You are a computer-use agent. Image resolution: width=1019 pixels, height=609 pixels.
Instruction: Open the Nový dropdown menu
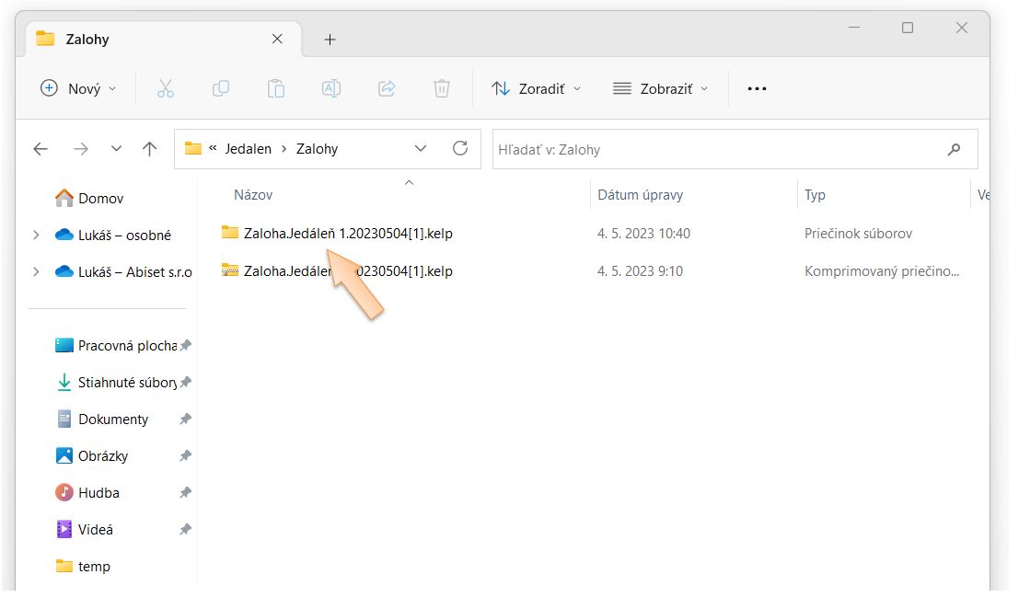pos(79,88)
